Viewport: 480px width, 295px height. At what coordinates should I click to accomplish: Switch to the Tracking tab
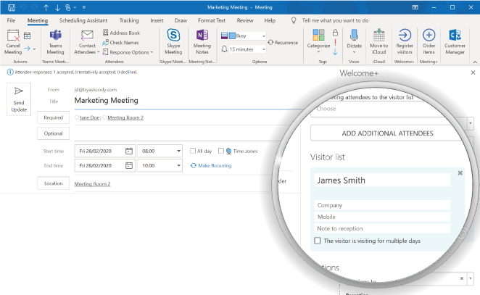click(x=129, y=20)
